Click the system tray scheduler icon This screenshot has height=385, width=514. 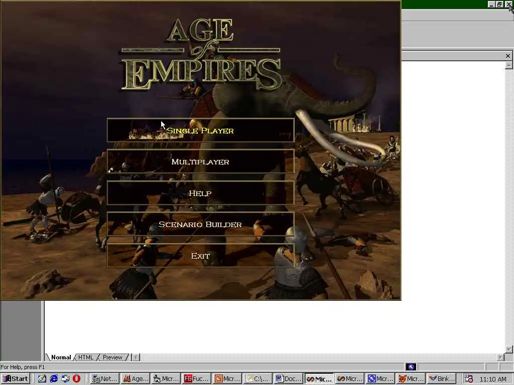[469, 379]
